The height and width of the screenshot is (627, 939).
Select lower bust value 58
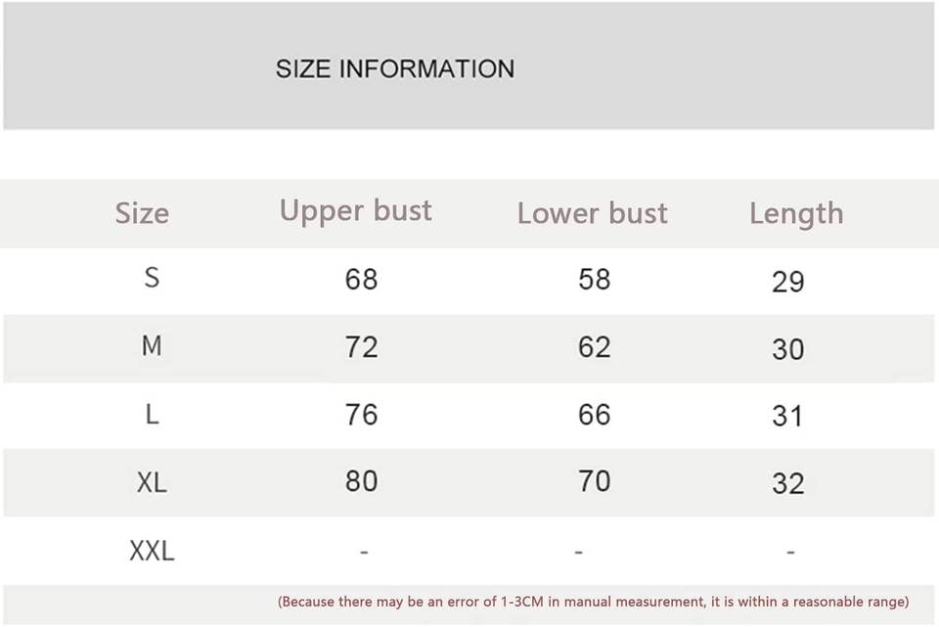594,280
